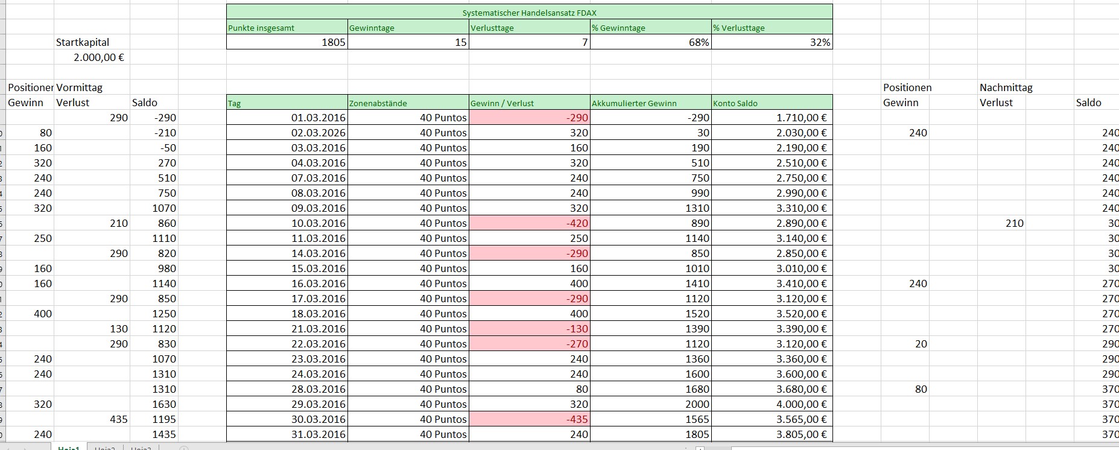1119x450 pixels.
Task: Click the Verlusttage value cell showing 7
Action: [x=529, y=42]
